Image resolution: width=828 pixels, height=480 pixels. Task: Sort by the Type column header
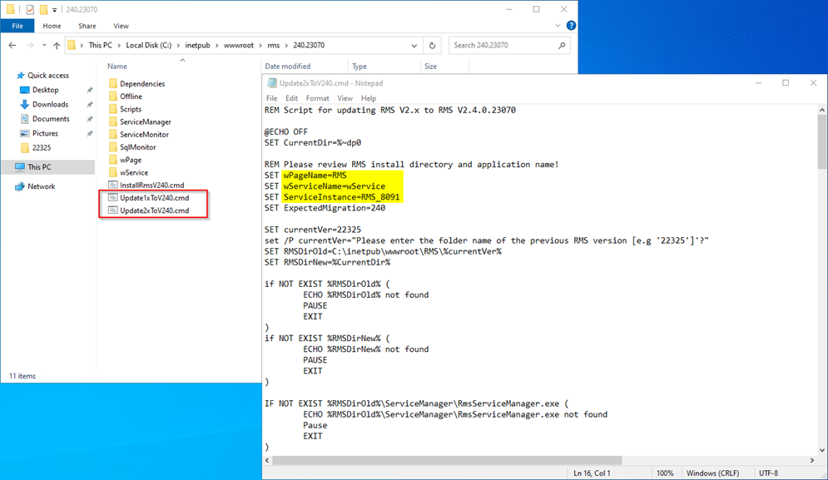pyautogui.click(x=359, y=67)
